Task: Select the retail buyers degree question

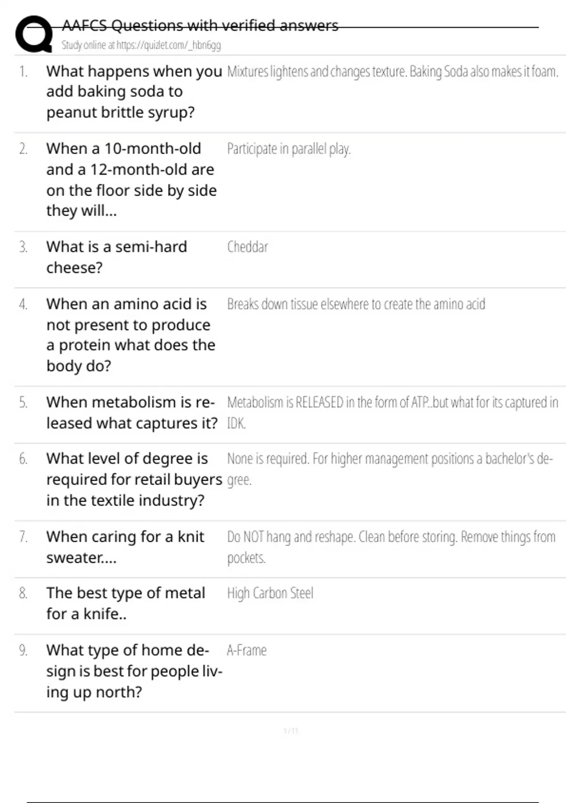Action: tap(134, 479)
